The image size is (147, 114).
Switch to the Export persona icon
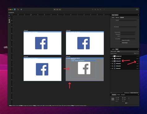pos(21,9)
